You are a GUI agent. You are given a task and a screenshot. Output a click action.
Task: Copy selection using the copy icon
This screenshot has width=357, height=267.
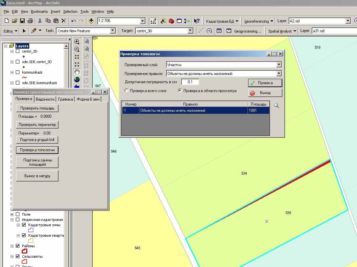point(48,21)
